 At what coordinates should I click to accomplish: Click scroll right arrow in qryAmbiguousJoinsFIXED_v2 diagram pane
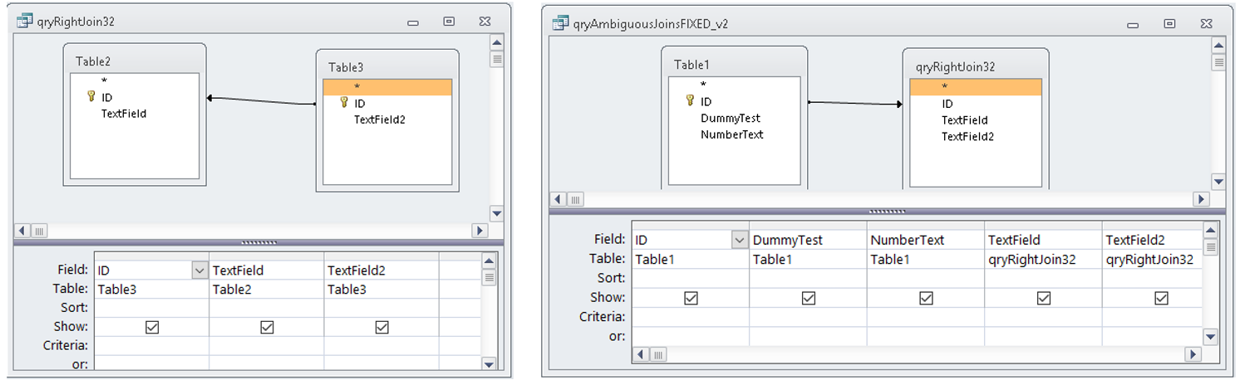coord(1201,199)
